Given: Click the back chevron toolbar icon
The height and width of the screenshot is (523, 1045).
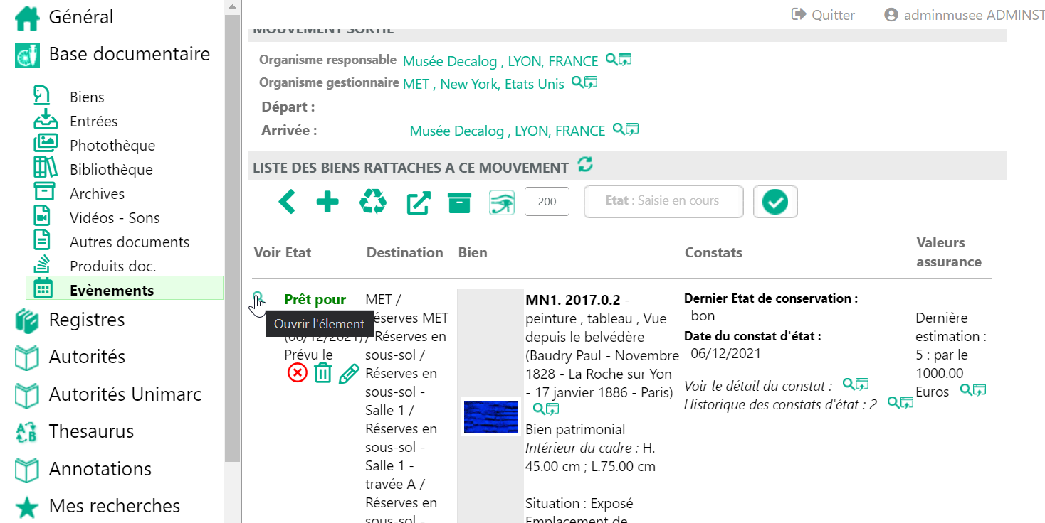Looking at the screenshot, I should point(286,202).
